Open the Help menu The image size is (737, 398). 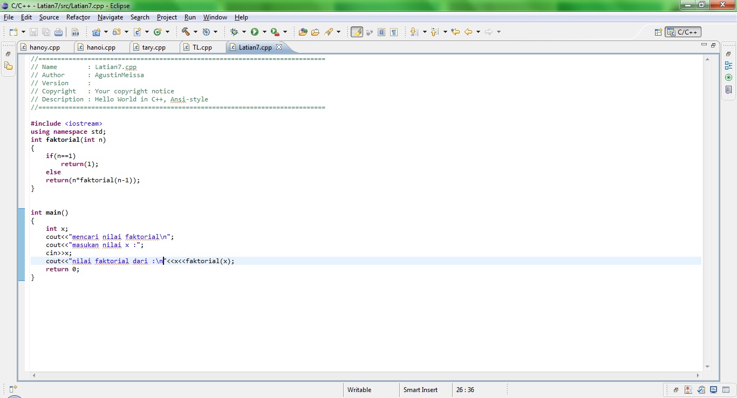(x=241, y=17)
